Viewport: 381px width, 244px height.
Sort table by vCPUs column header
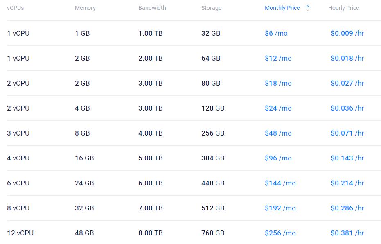[16, 8]
